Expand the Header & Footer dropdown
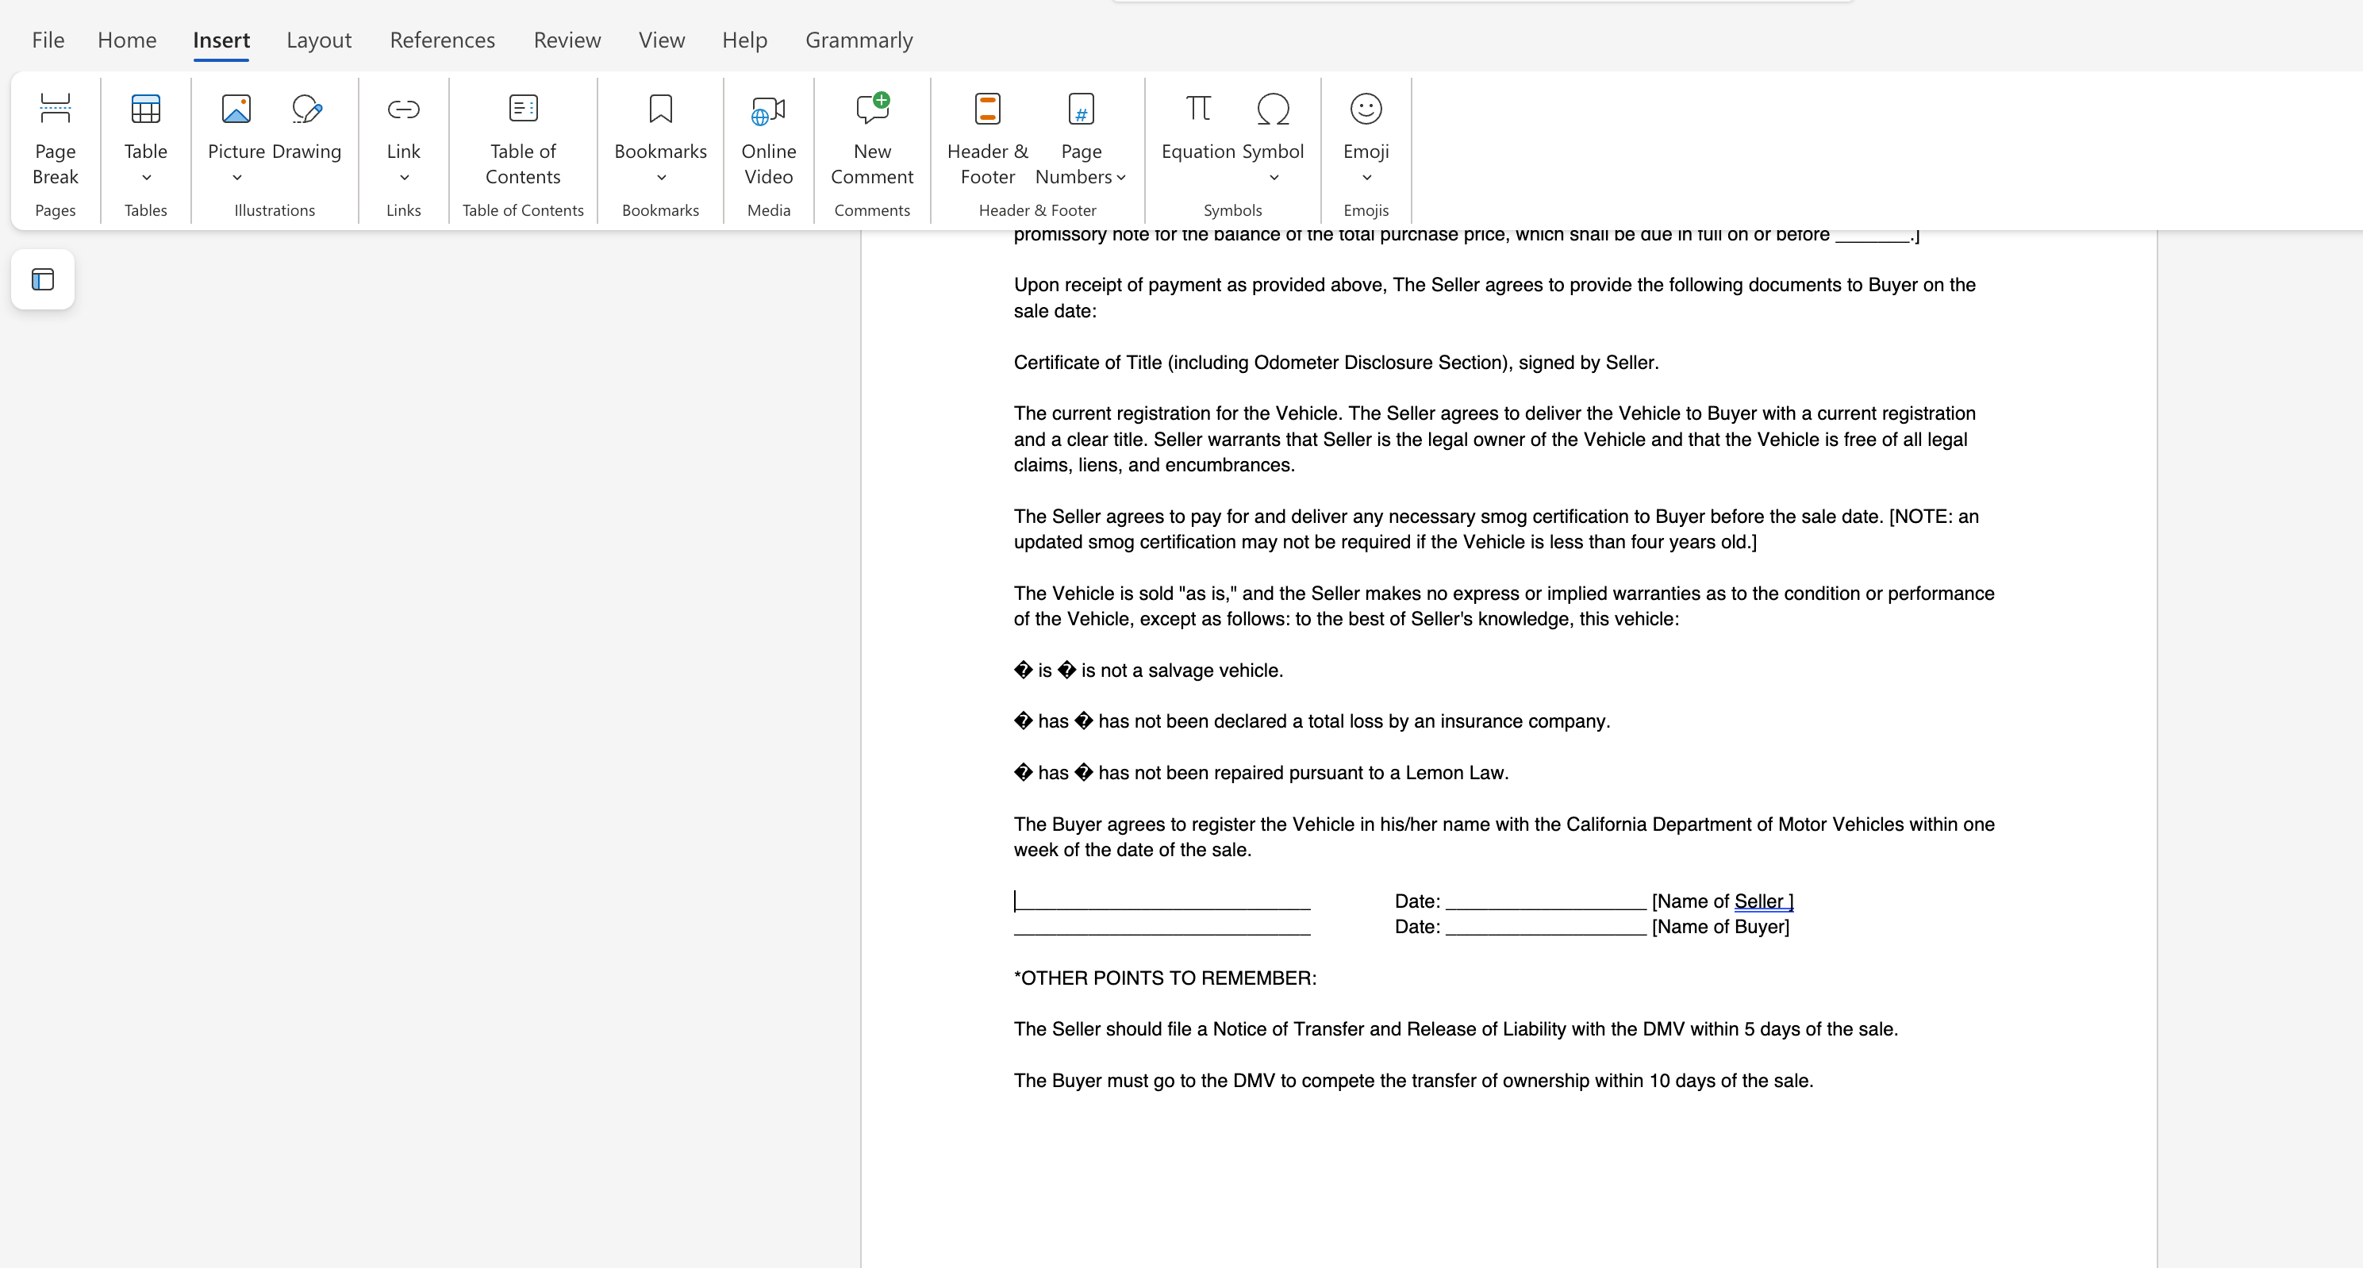Viewport: 2363px width, 1268px height. (988, 139)
